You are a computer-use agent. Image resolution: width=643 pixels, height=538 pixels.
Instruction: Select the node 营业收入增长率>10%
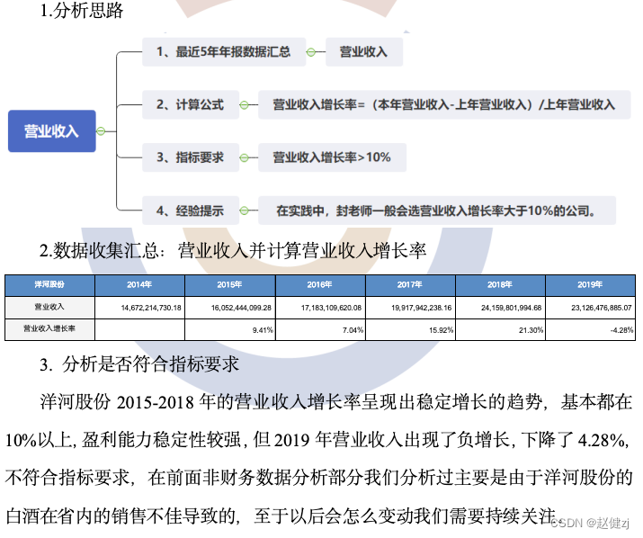[332, 157]
